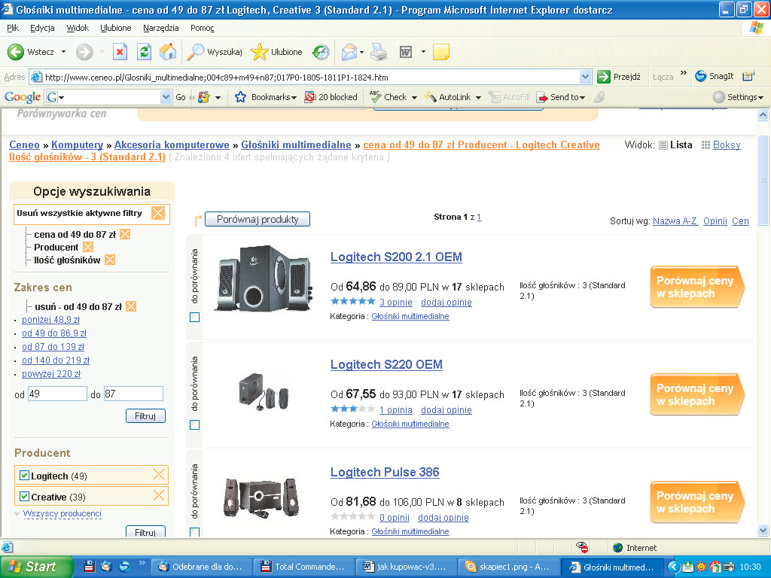Image resolution: width=771 pixels, height=578 pixels.
Task: Click the Refresh page icon
Action: tap(144, 52)
